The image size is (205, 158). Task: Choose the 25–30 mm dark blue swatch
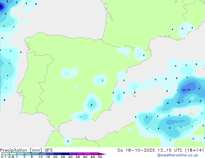(x=65, y=154)
